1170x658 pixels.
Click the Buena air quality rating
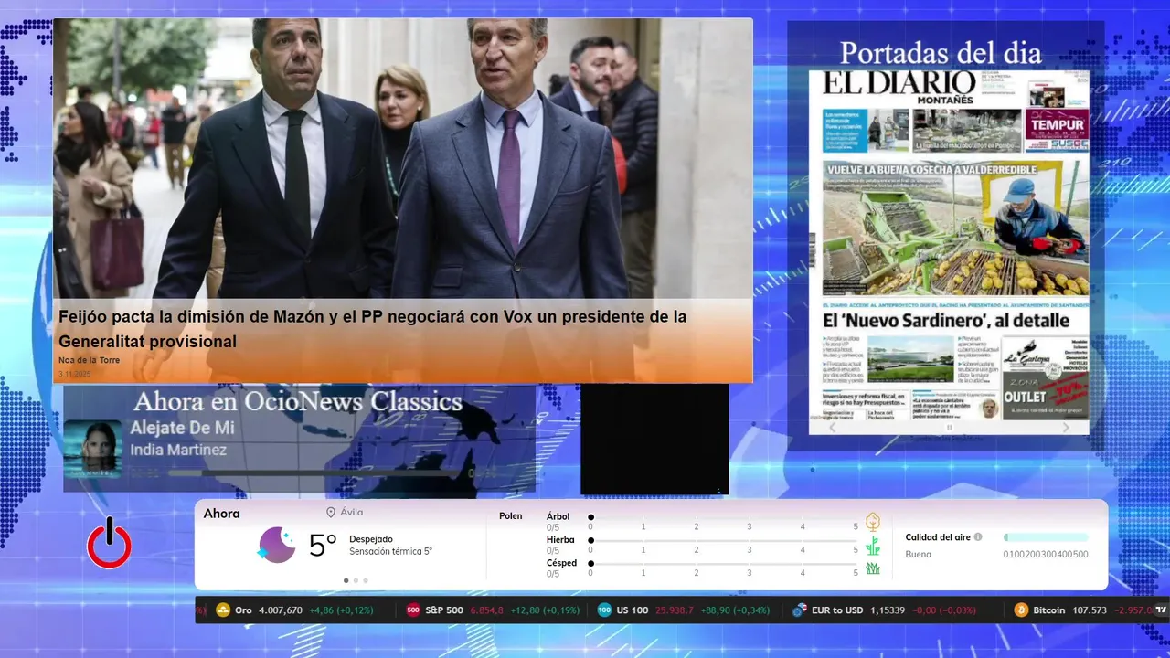(919, 554)
